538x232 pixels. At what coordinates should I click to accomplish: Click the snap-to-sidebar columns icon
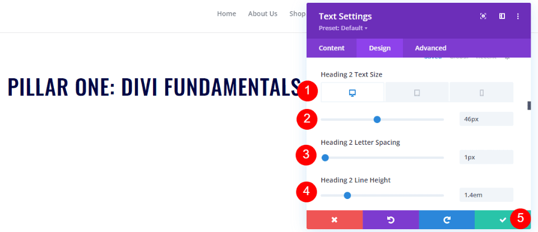(x=502, y=16)
